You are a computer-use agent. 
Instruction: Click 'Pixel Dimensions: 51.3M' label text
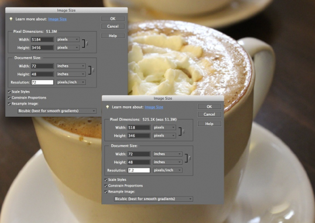(35, 32)
